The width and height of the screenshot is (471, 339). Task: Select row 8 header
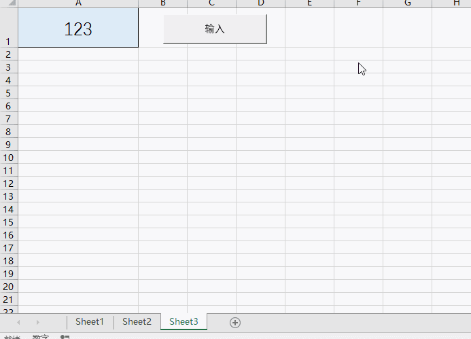[x=9, y=132]
